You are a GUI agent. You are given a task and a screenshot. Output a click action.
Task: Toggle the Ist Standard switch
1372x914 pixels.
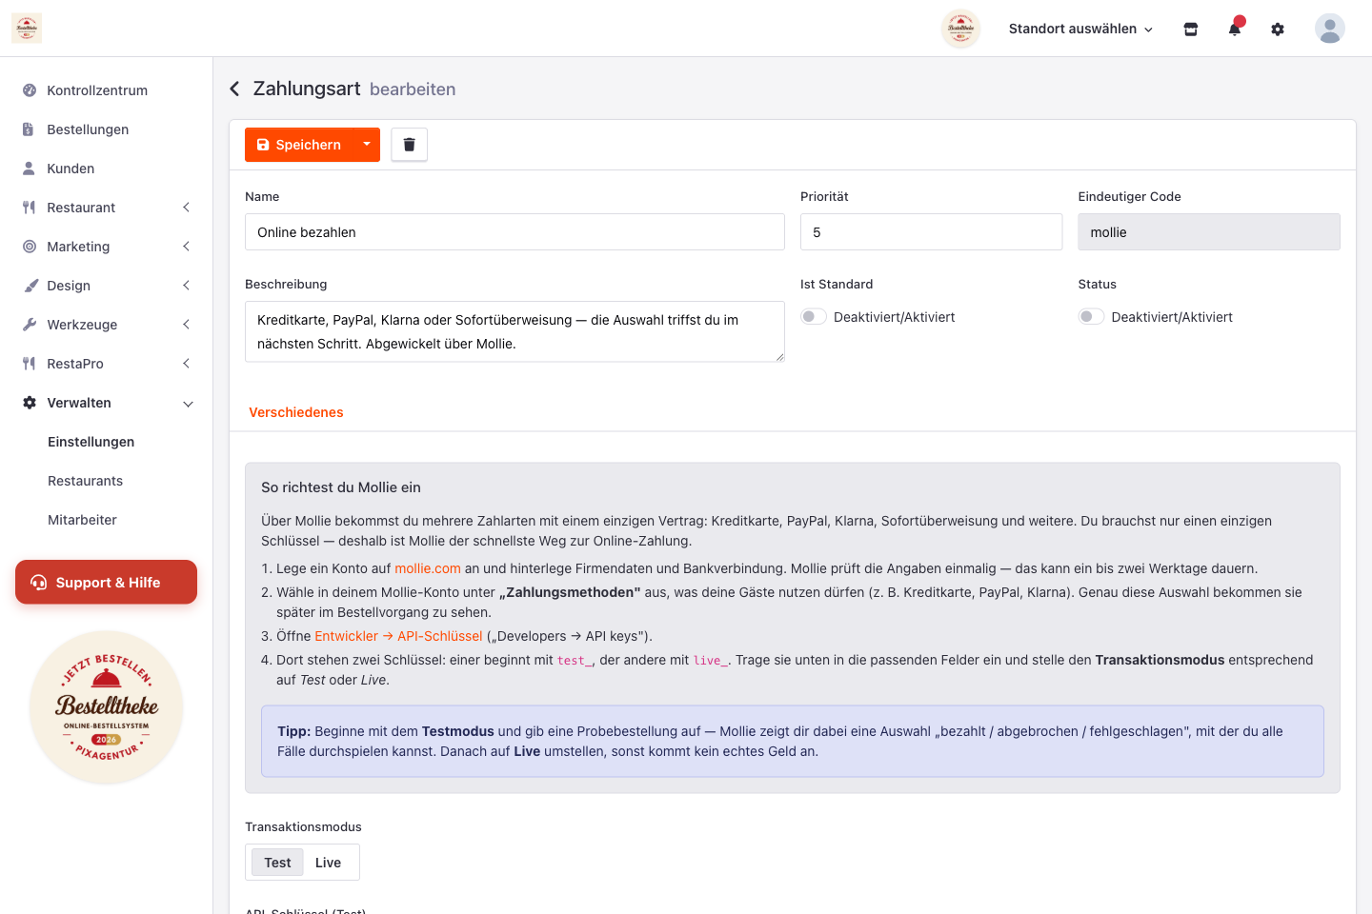(x=814, y=317)
